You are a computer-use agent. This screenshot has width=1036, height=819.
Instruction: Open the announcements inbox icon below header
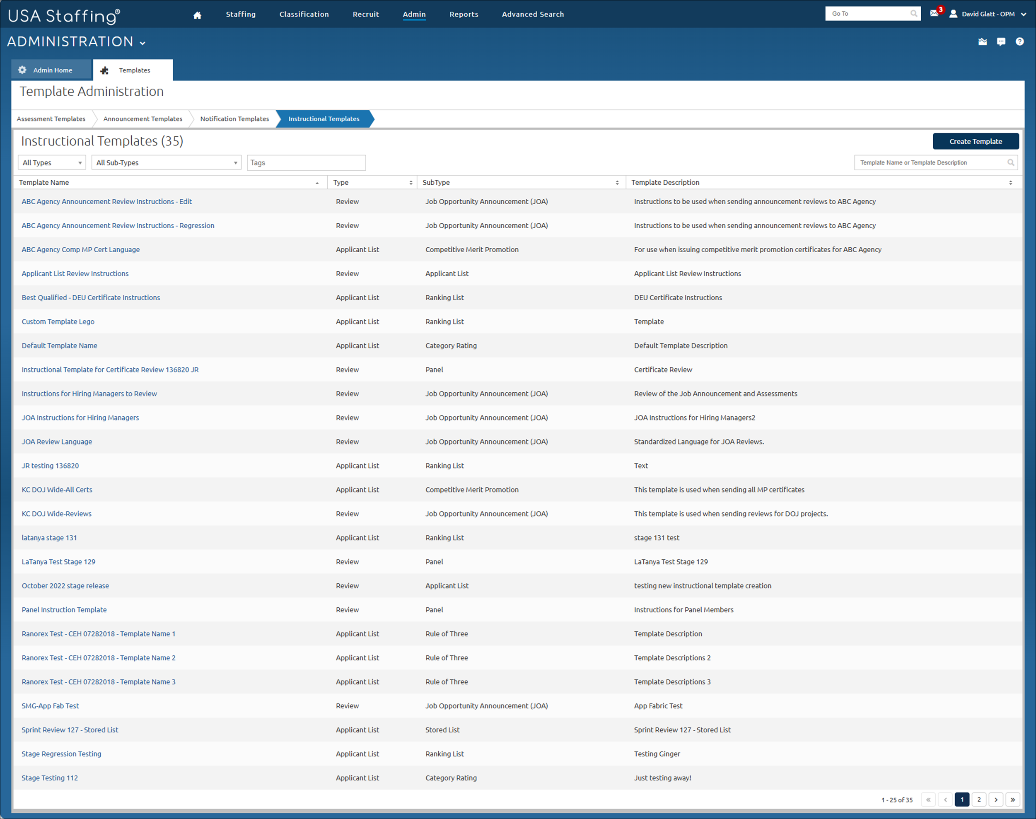983,42
